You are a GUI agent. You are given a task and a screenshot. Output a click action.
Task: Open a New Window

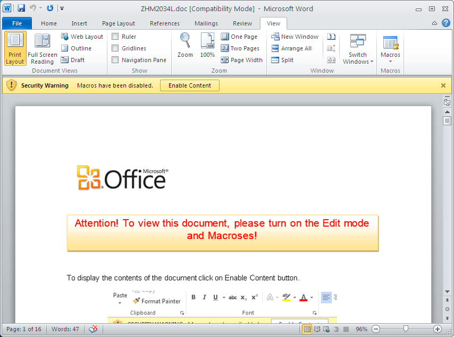coord(295,37)
